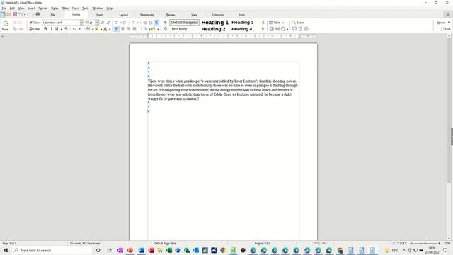453x255 pixels.
Task: Click the unordered bullet list icon
Action: coord(116,22)
